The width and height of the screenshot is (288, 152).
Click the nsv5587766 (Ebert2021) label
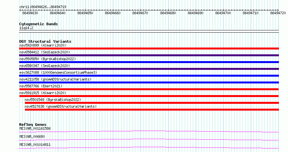pos(41,86)
